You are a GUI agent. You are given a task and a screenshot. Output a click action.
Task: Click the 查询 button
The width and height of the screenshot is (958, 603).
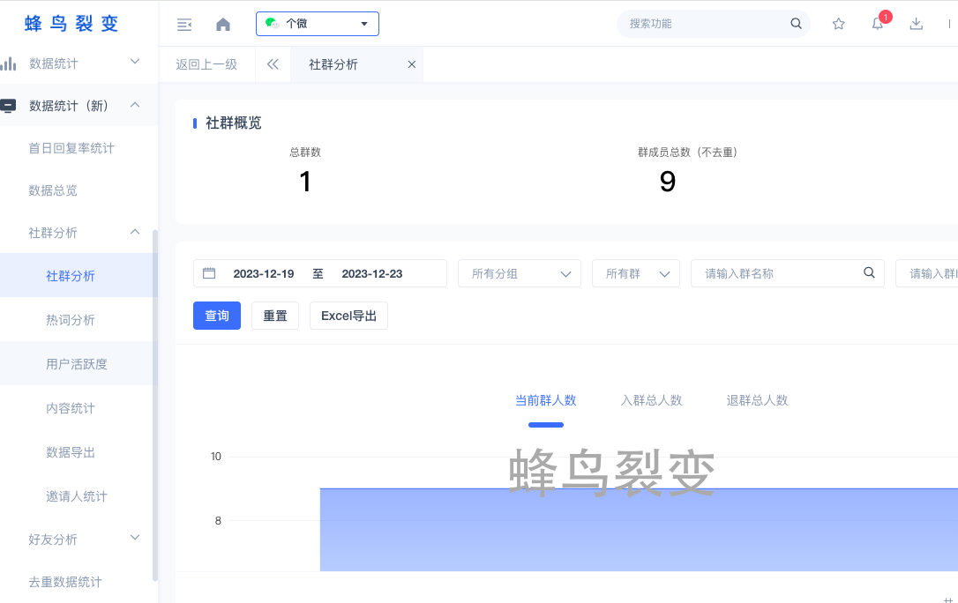pos(217,316)
